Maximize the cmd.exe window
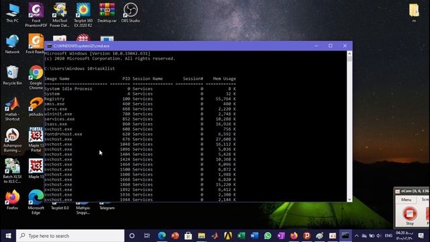Viewport: 430px width, 242px height. (x=331, y=46)
